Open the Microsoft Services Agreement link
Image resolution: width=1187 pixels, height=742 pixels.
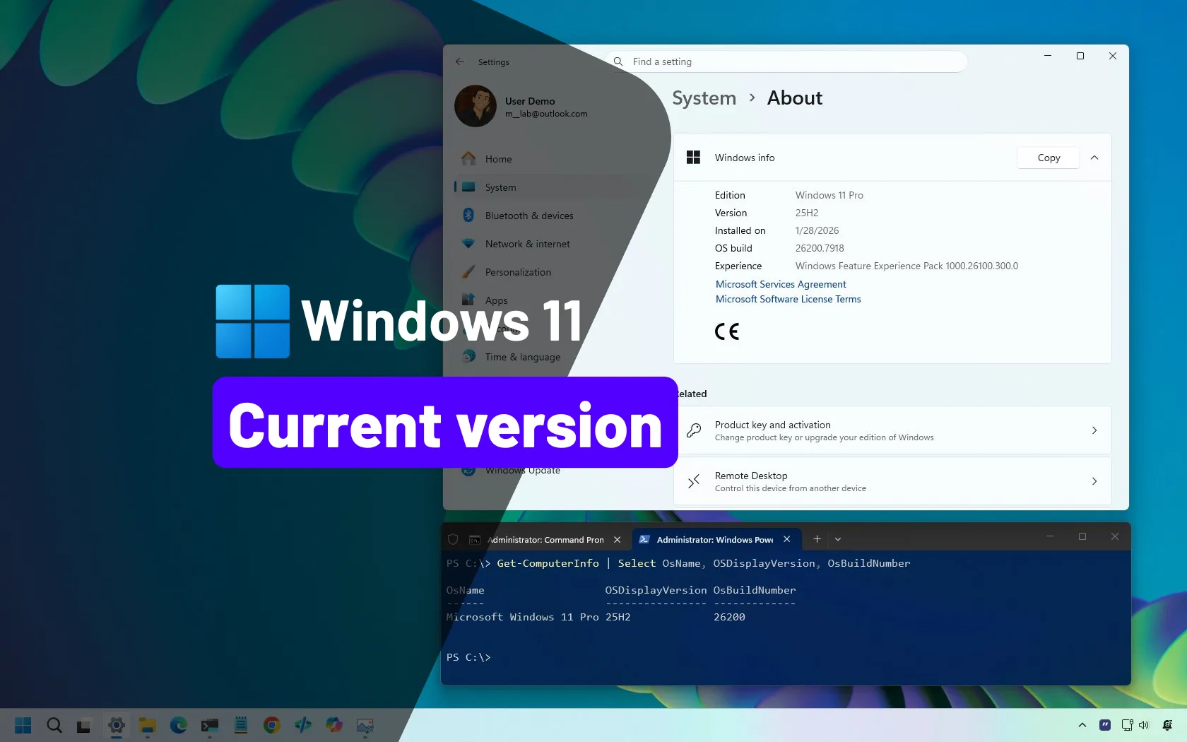(781, 284)
